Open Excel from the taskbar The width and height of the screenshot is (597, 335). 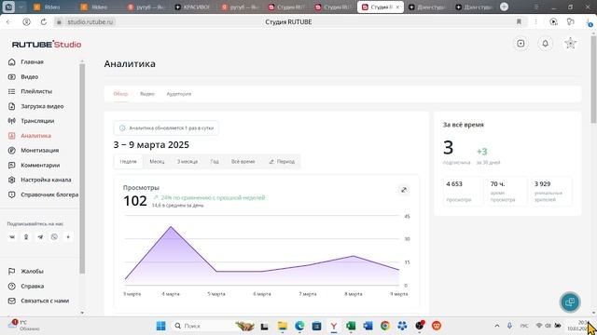click(351, 326)
